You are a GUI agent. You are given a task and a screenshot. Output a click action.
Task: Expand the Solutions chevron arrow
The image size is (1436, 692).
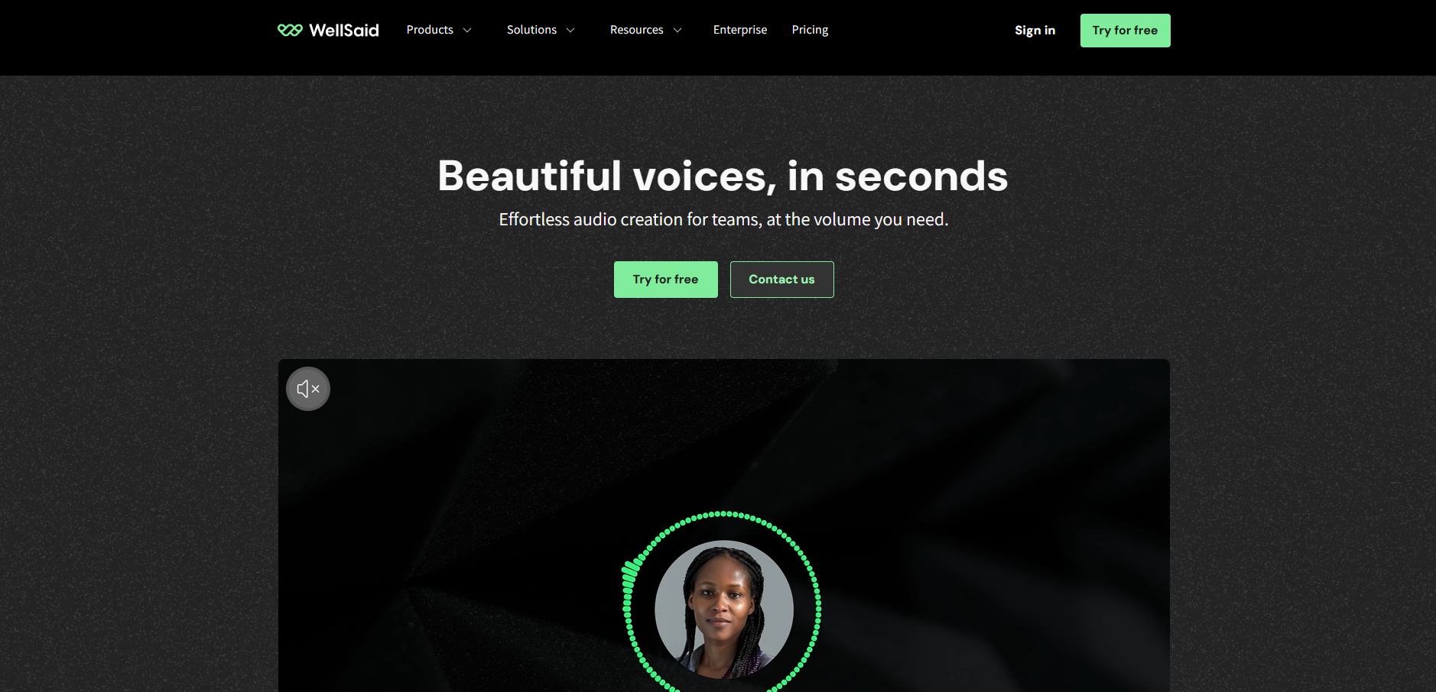click(x=570, y=31)
